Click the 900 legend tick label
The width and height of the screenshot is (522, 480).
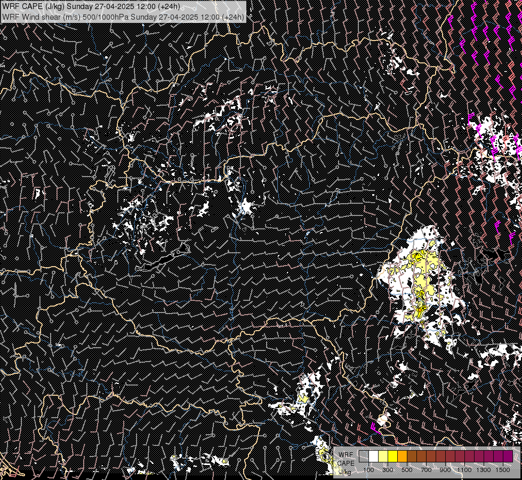(x=445, y=470)
